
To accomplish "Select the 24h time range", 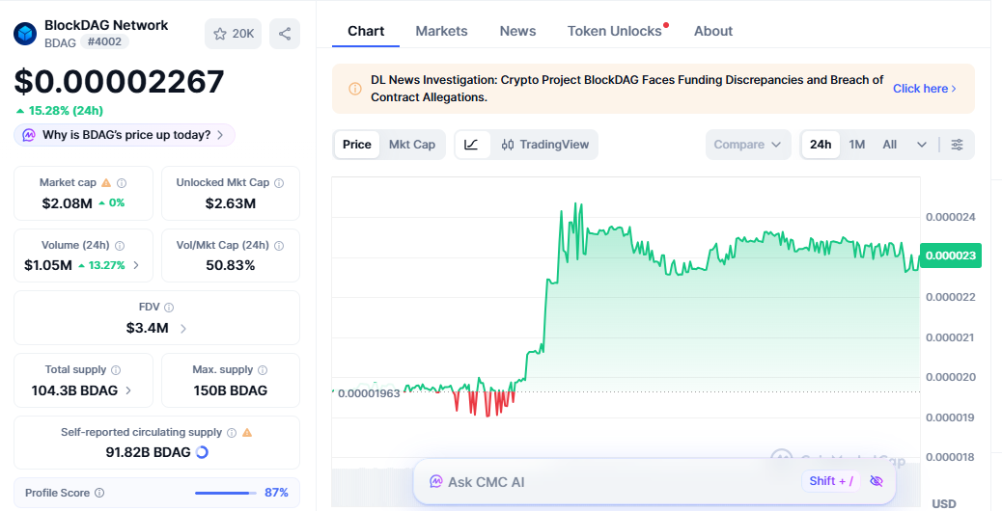I will [821, 145].
